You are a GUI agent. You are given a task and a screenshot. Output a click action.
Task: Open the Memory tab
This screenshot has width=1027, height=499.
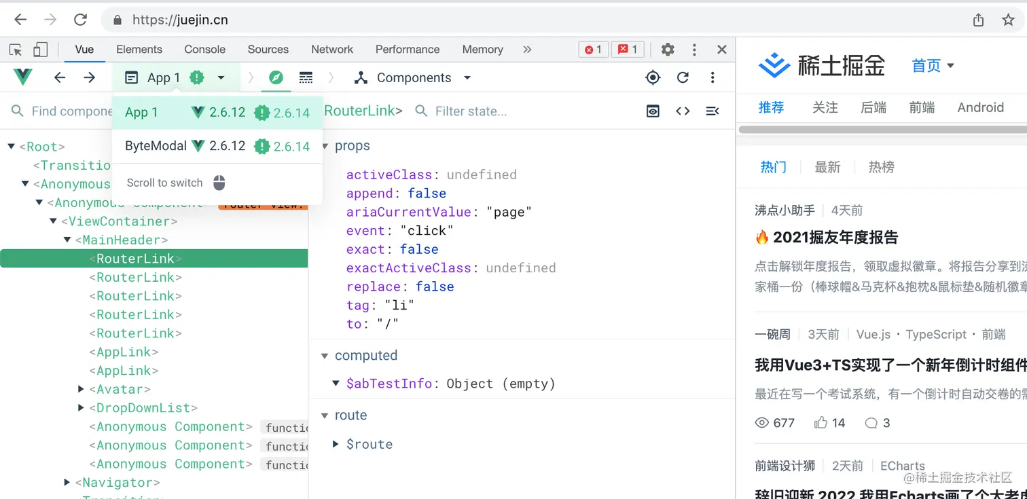point(482,50)
